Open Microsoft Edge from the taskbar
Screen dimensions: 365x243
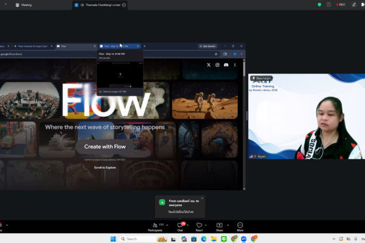pos(204,239)
